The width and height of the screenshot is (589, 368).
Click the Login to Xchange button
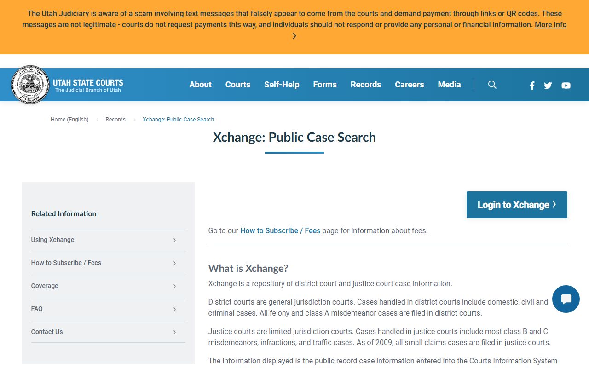517,205
